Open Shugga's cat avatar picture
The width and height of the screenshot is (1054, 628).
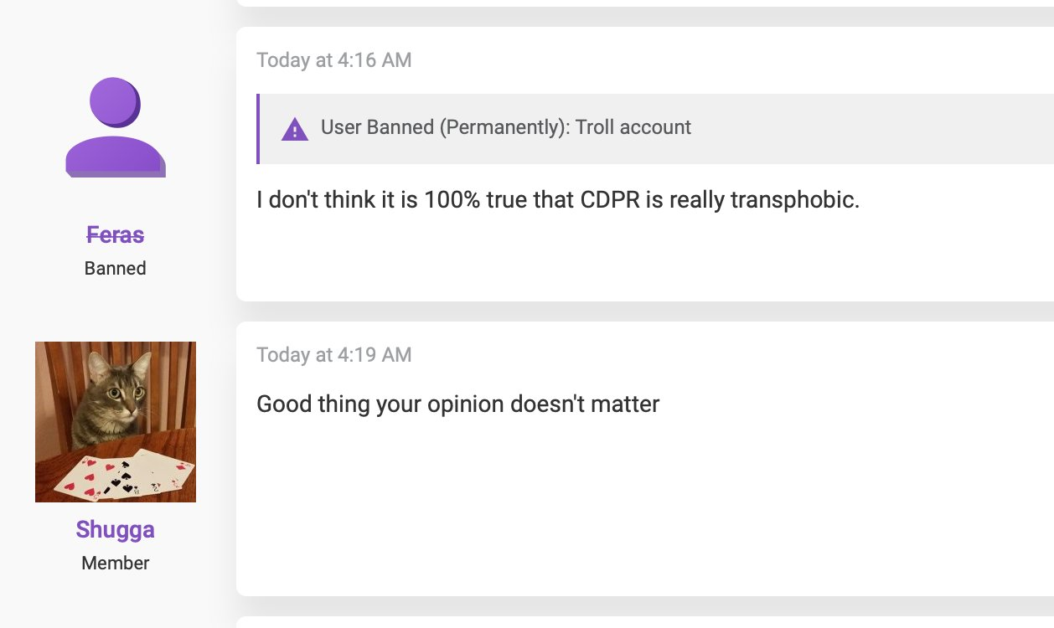116,421
